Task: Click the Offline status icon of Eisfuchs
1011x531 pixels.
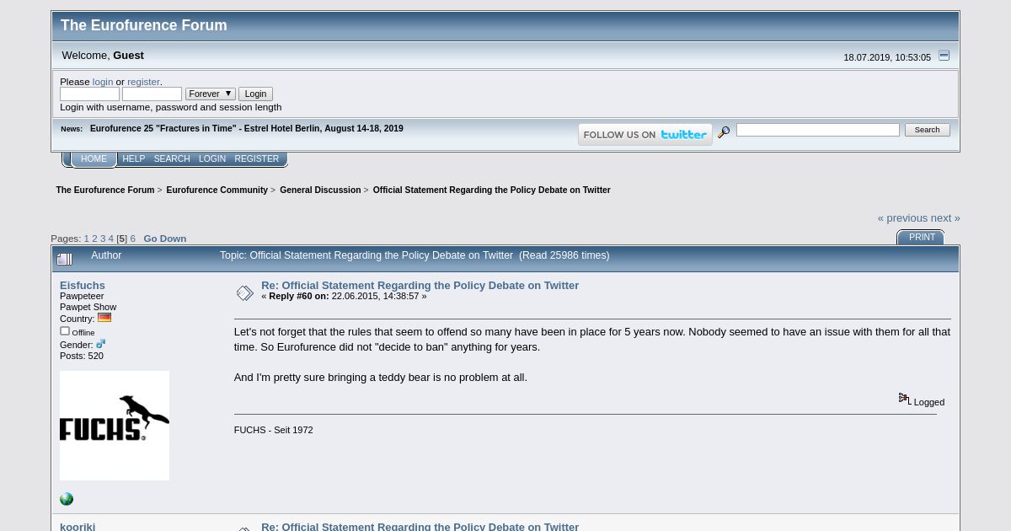Action: (65, 331)
